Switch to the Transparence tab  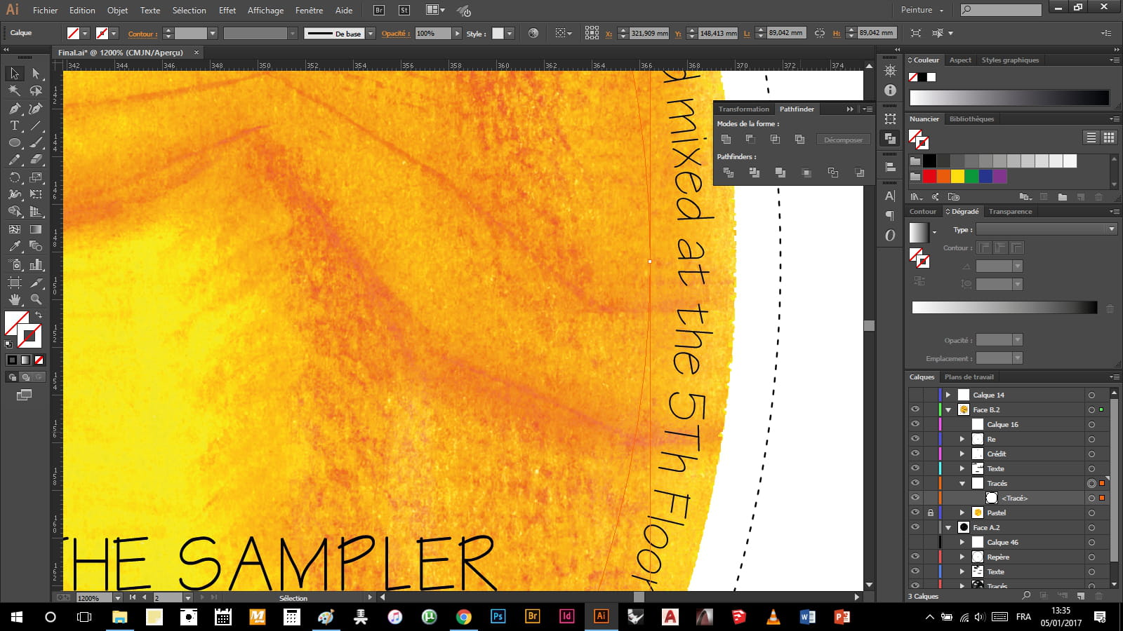coord(1010,211)
